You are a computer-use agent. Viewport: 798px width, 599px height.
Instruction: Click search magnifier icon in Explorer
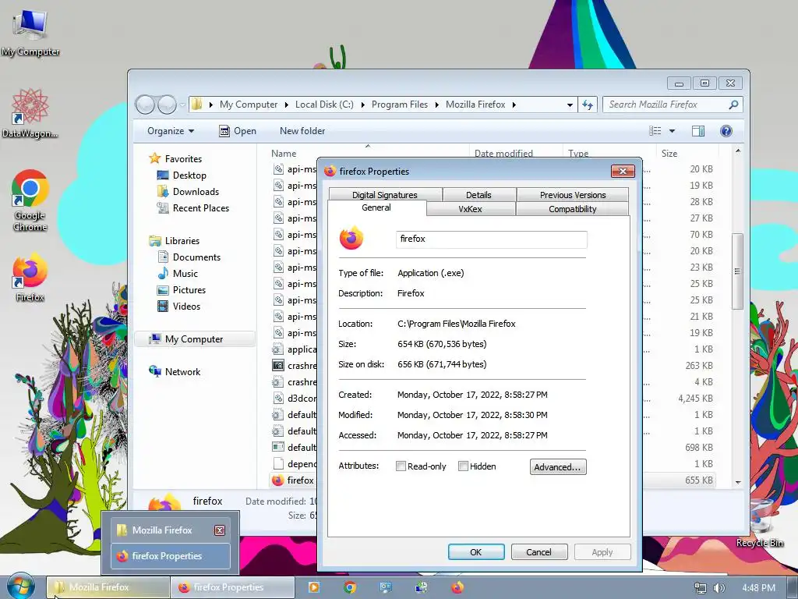point(733,105)
